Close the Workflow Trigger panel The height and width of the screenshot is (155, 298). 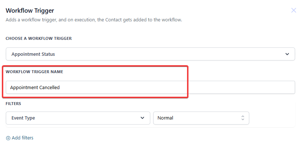coord(293,11)
